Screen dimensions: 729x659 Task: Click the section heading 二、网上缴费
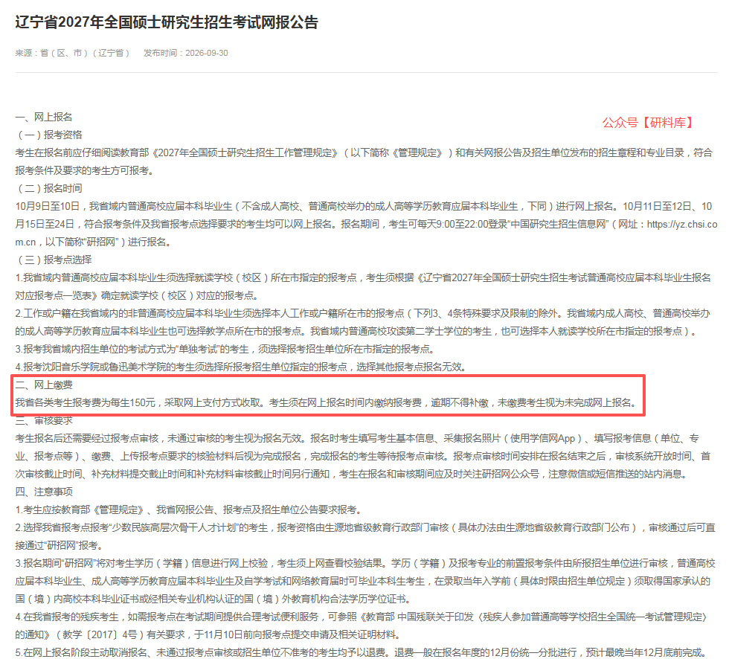(x=44, y=385)
